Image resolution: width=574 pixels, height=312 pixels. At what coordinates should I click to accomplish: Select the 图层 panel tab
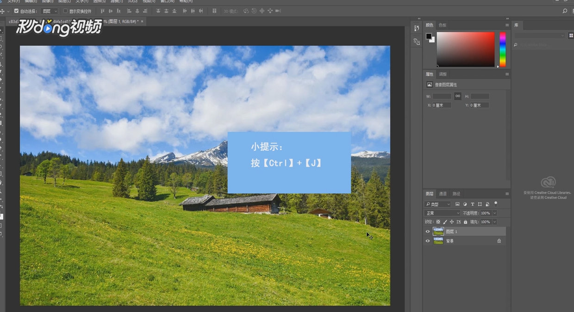click(430, 194)
